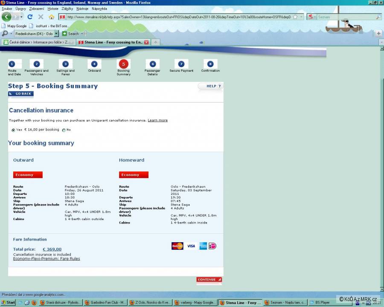
Task: Click the Firefox quick launch icon in taskbar
Action: pos(34,303)
